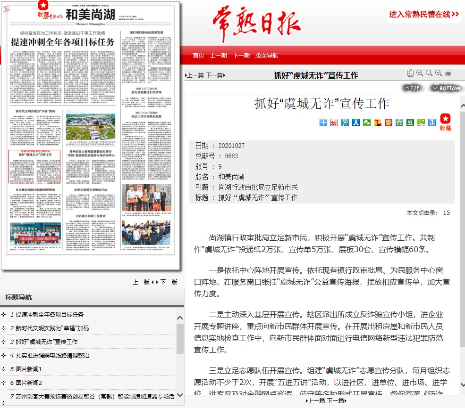Click main headline article on page thumbnail
The height and width of the screenshot is (408, 465).
point(63,66)
